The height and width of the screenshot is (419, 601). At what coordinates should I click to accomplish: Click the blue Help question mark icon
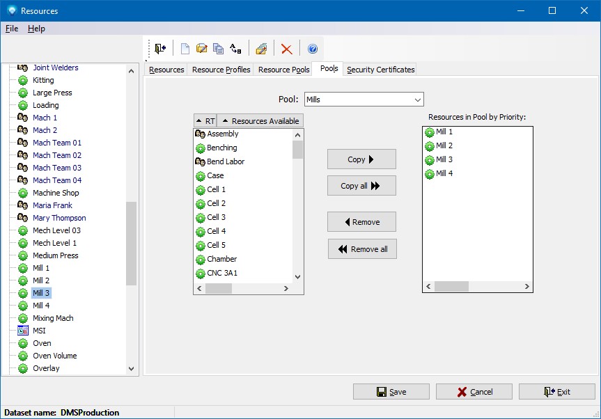313,49
